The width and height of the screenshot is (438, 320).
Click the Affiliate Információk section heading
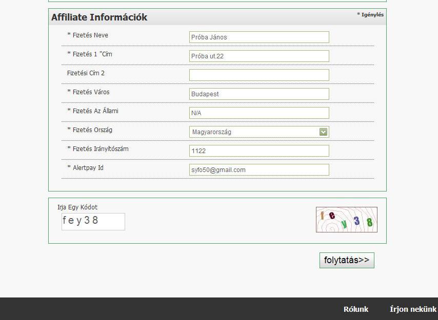pos(99,17)
